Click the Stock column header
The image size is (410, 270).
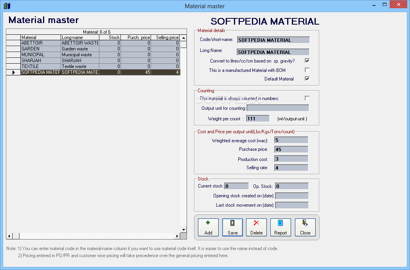(x=110, y=38)
